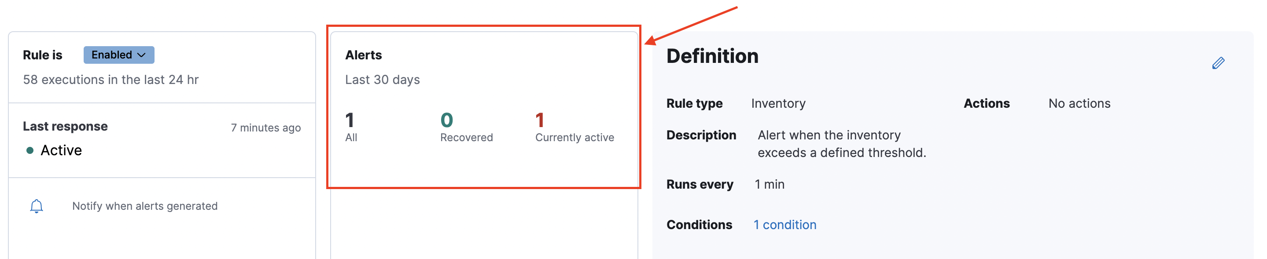Click the Alerts panel heading
Viewport: 1267px width, 259px height.
coord(363,55)
